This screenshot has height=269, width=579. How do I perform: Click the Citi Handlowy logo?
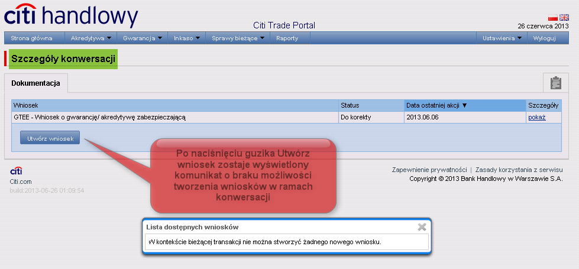71,16
